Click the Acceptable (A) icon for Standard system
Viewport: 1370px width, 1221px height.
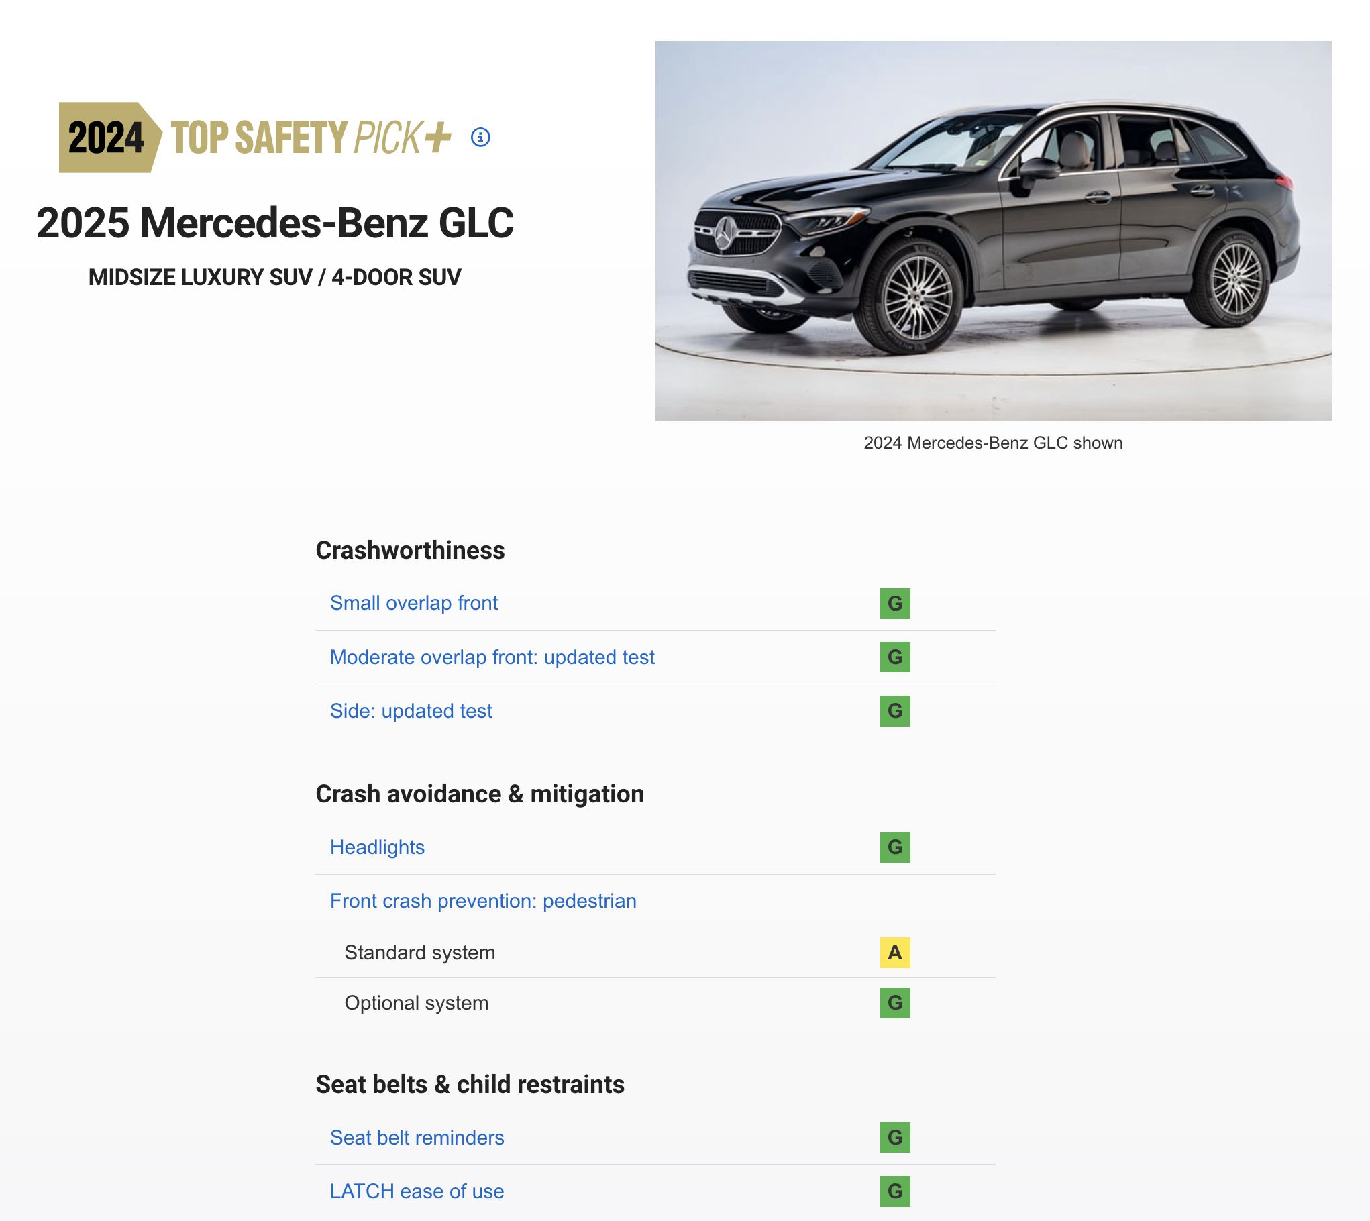pyautogui.click(x=895, y=951)
